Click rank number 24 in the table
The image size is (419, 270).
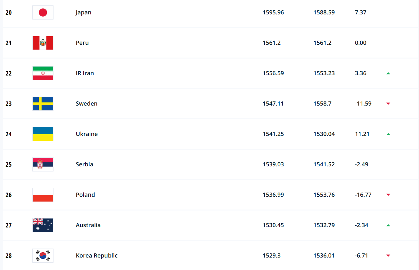(x=9, y=134)
